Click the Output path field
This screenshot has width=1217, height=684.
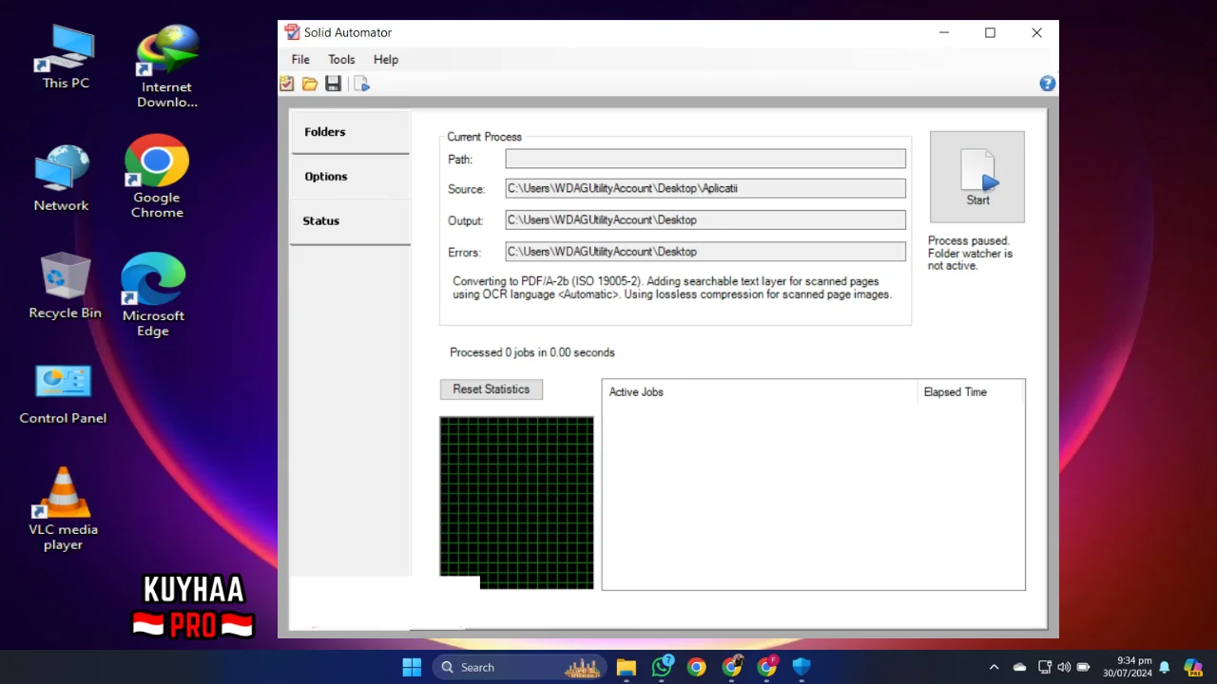tap(705, 219)
